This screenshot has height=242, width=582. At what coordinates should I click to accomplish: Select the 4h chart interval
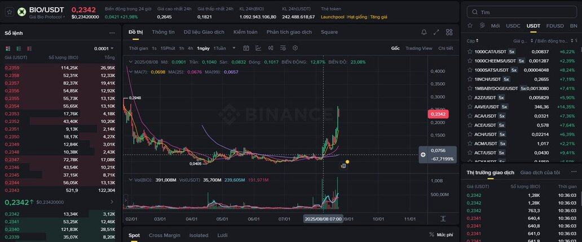(191, 49)
